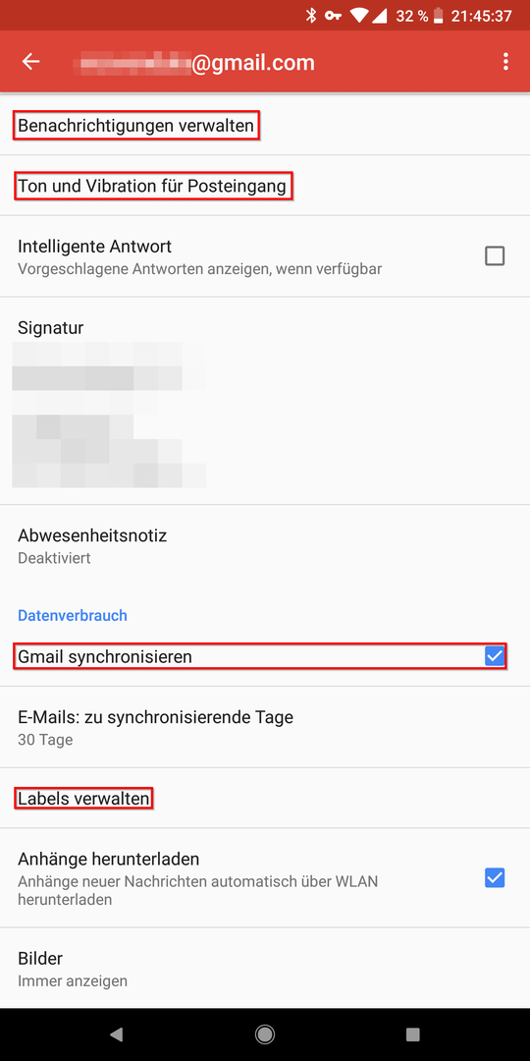This screenshot has height=1061, width=530.
Task: Tap the recent apps square button
Action: 412,1033
